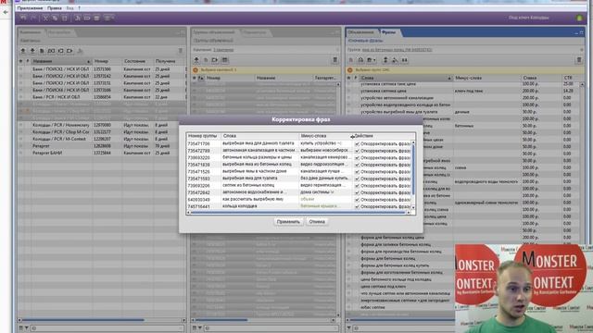The width and height of the screenshot is (593, 333).
Task: Toggle the action checkbox for 'как рассчитать выгребную яму'
Action: 357,200
